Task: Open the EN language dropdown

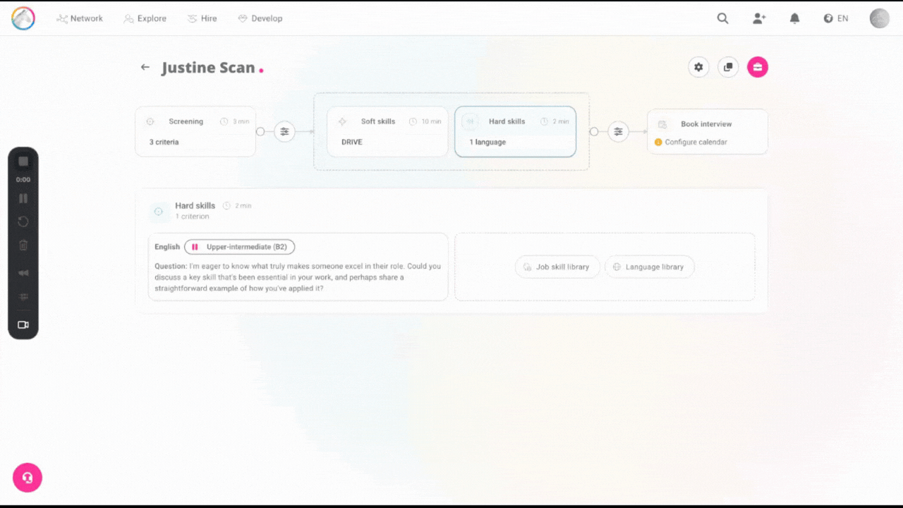Action: pyautogui.click(x=836, y=18)
